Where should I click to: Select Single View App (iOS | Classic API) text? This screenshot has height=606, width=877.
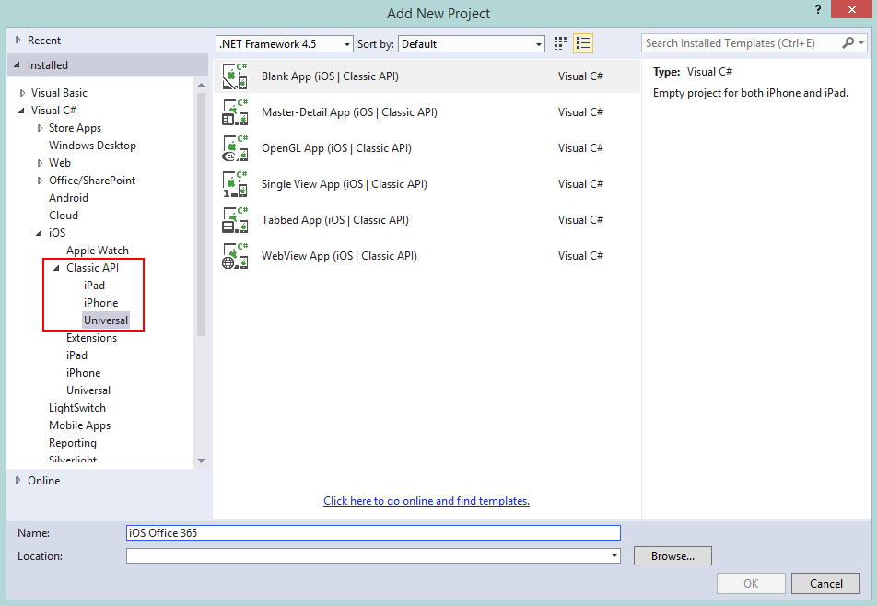(345, 184)
